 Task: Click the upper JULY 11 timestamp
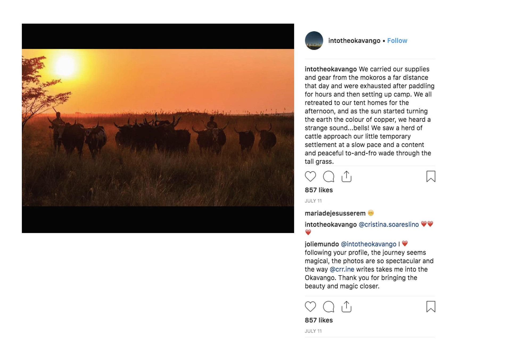[x=313, y=201]
